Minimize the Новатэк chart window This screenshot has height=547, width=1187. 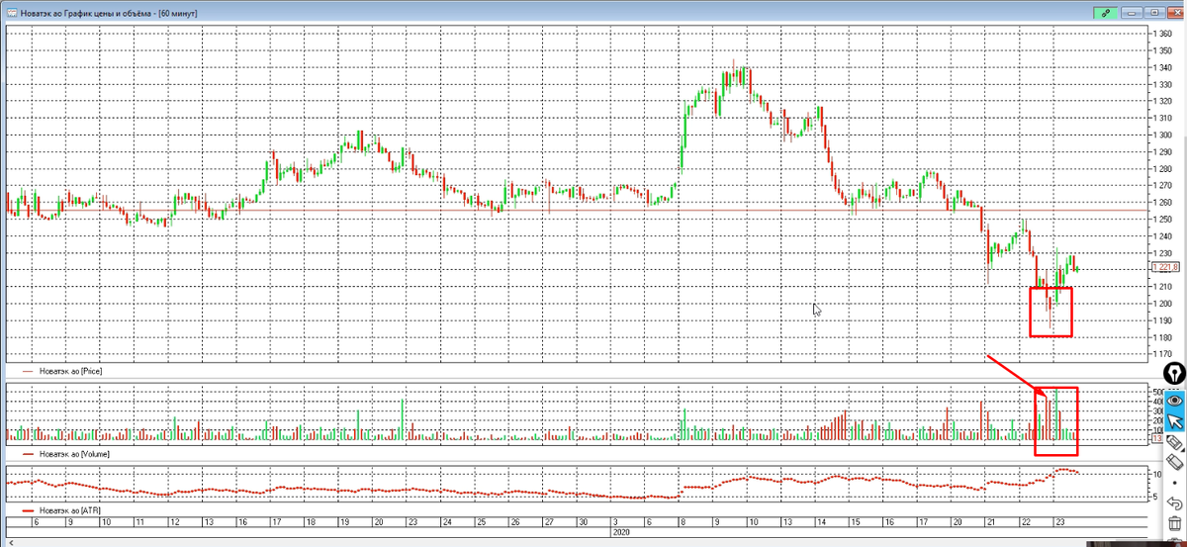click(x=1132, y=12)
